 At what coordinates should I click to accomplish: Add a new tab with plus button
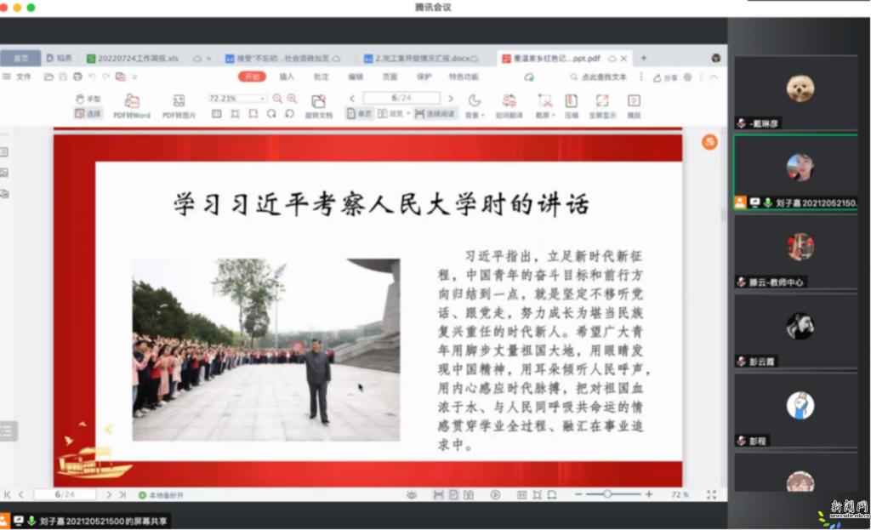click(644, 58)
